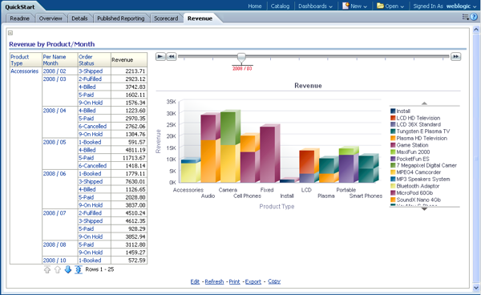Image resolution: width=481 pixels, height=295 pixels.
Task: Click first page arrow under the table
Action: 47,269
